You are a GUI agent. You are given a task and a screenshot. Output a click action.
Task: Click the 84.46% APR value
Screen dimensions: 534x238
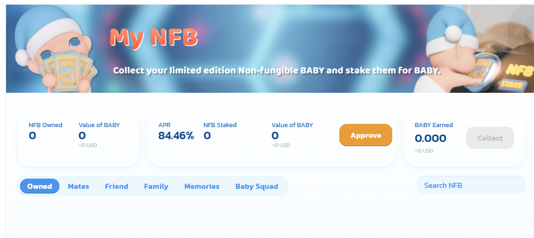click(176, 135)
